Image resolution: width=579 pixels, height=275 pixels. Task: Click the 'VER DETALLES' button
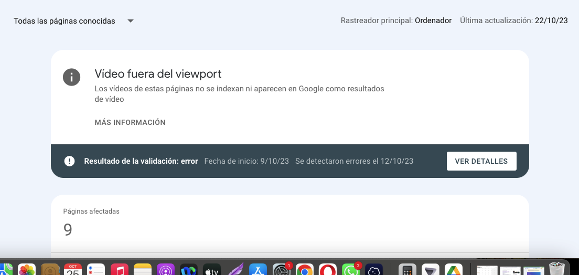pyautogui.click(x=481, y=161)
